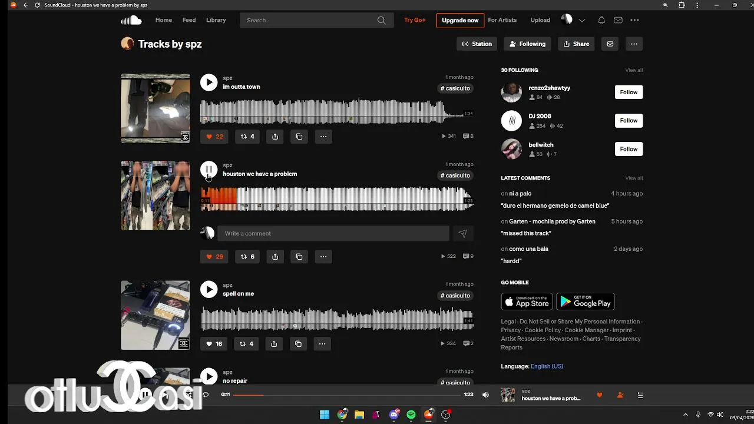Follow bellwitch
The width and height of the screenshot is (754, 424).
[629, 149]
